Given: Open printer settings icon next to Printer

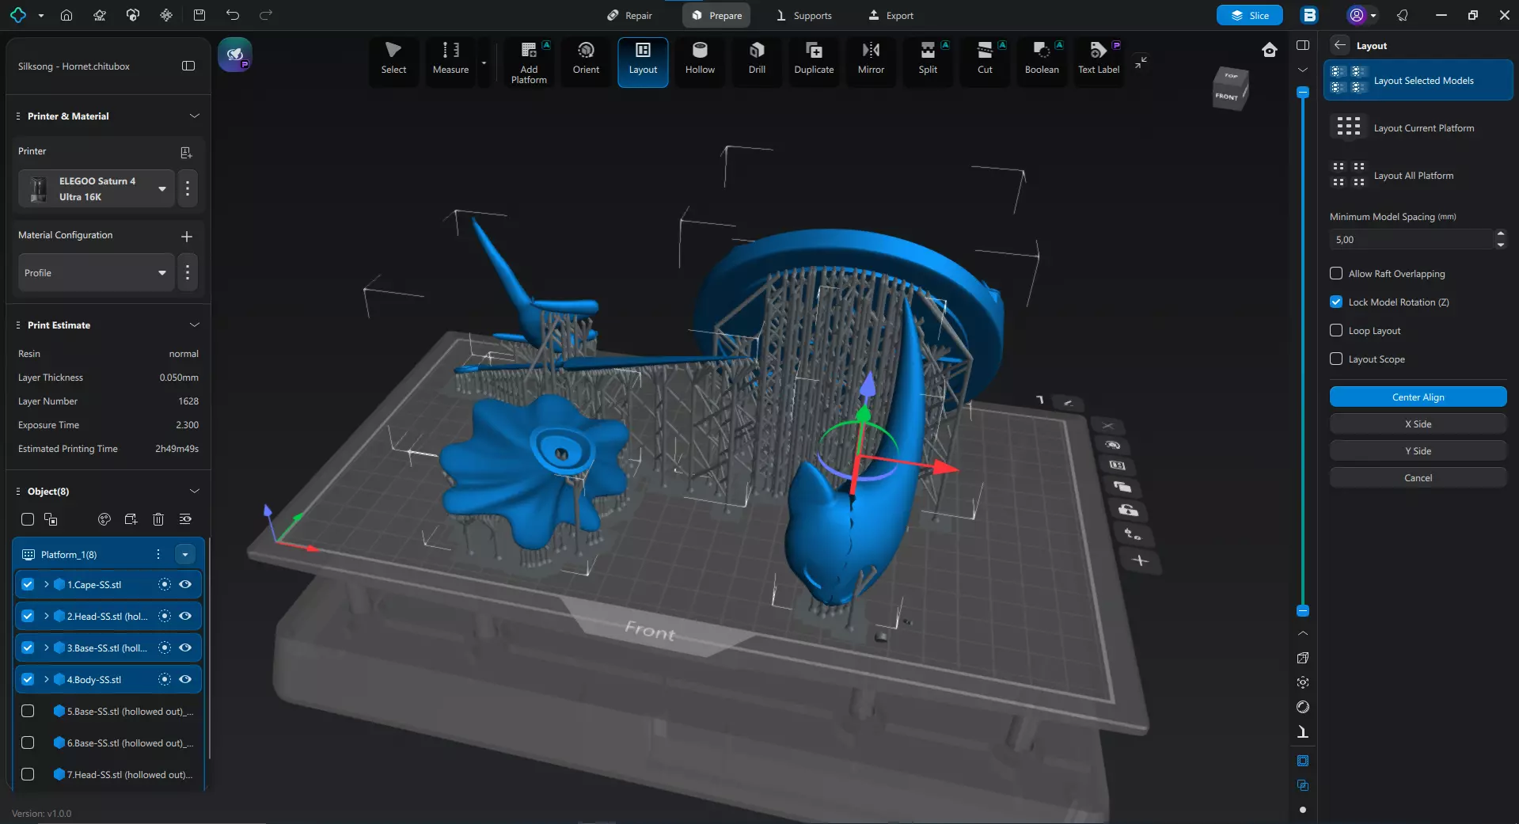Looking at the screenshot, I should coord(186,152).
